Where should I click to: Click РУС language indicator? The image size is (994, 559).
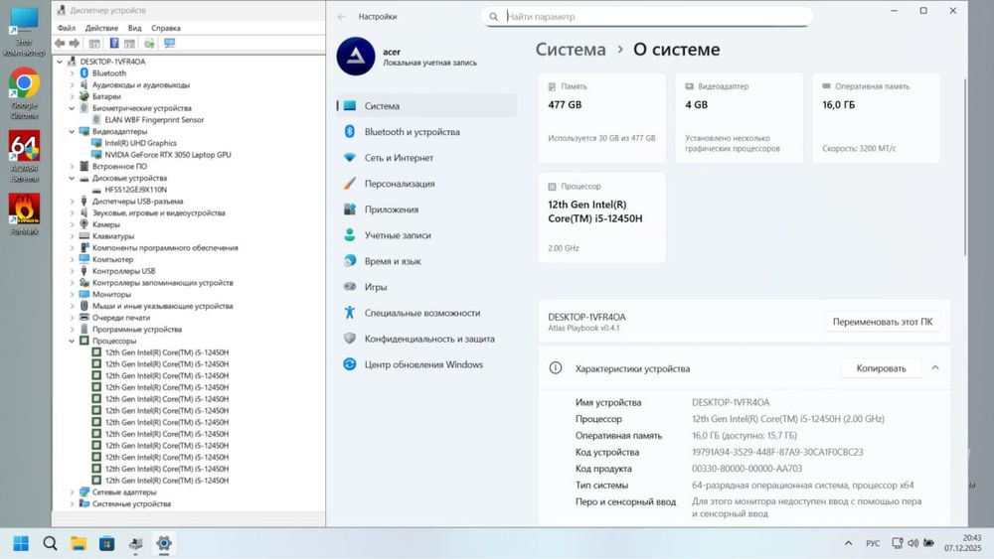tap(873, 543)
